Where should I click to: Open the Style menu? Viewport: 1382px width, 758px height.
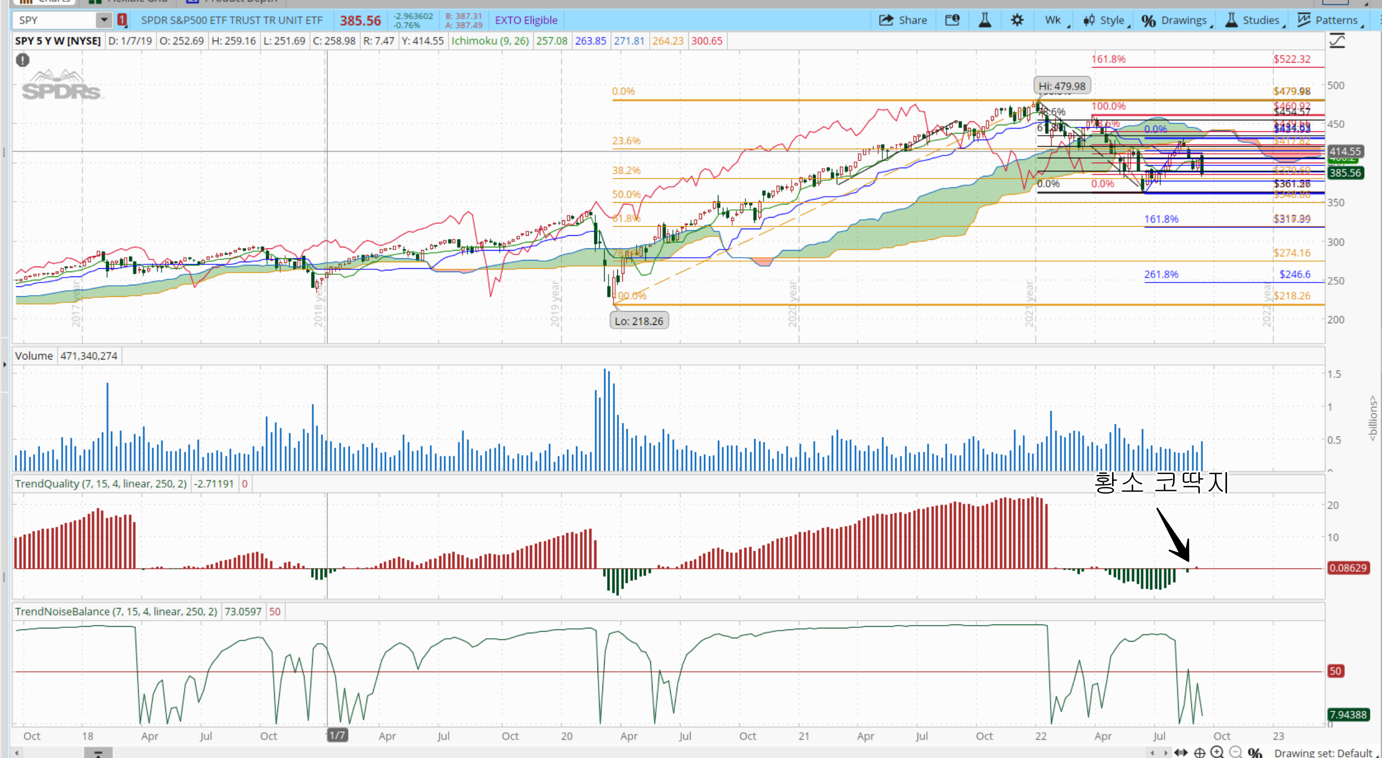pos(1105,20)
